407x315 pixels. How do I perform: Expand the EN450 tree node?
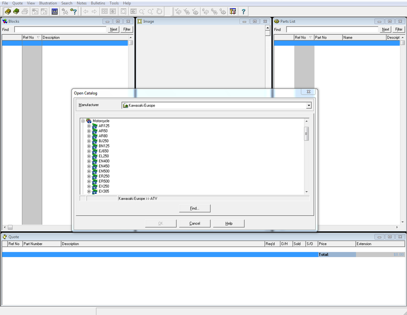tap(89, 166)
